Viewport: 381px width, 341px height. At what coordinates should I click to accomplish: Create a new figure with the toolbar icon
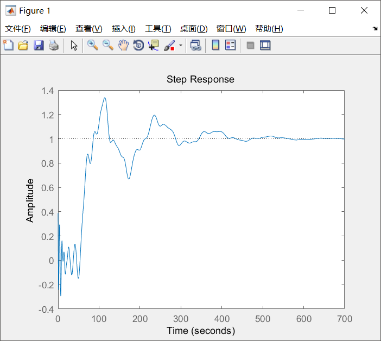(x=8, y=45)
